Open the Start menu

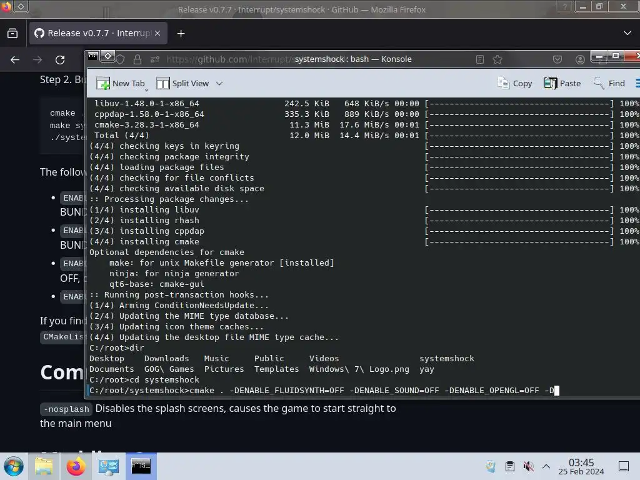click(x=14, y=466)
